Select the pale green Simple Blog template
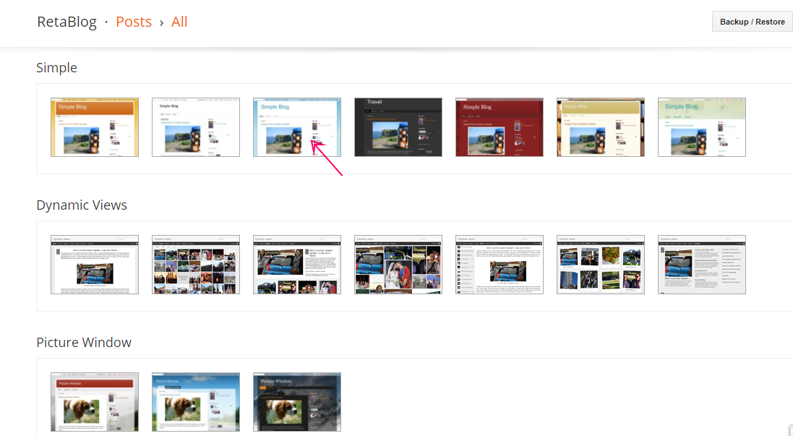Viewport: 793px width, 436px height. (701, 127)
